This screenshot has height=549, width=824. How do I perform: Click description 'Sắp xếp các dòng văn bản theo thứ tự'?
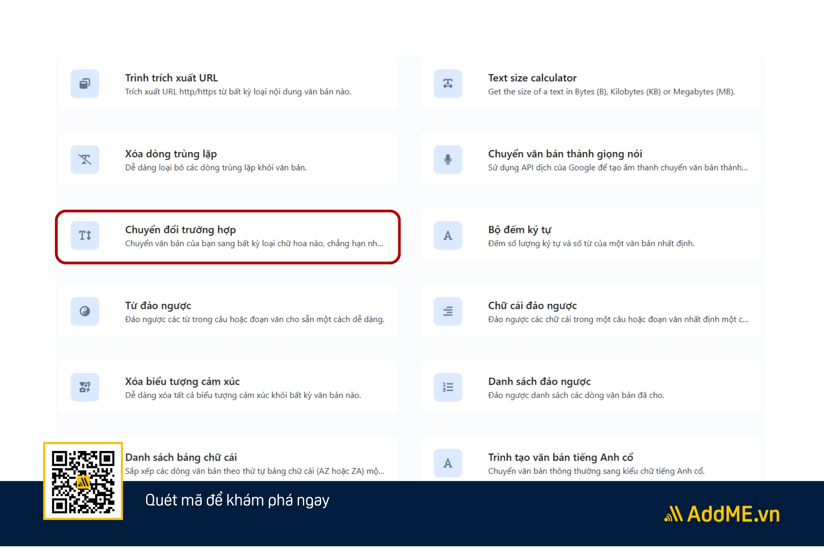[255, 471]
